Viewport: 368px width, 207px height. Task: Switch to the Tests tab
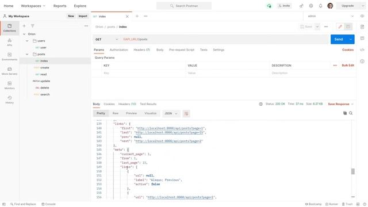pos(204,50)
